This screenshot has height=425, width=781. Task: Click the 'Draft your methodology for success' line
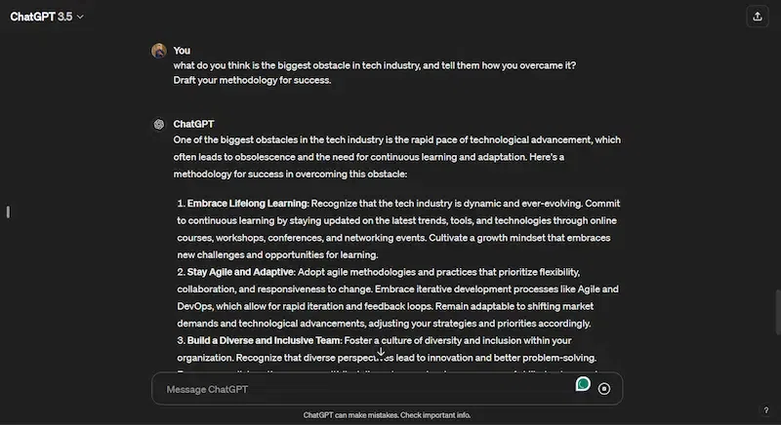pos(252,80)
